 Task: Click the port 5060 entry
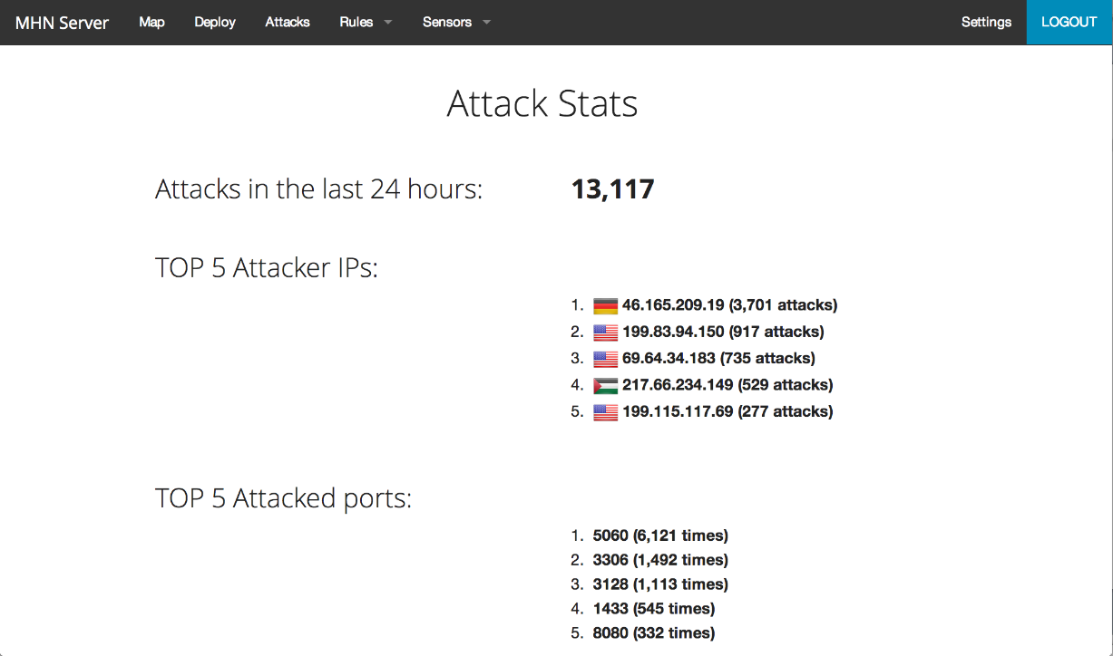tap(611, 535)
